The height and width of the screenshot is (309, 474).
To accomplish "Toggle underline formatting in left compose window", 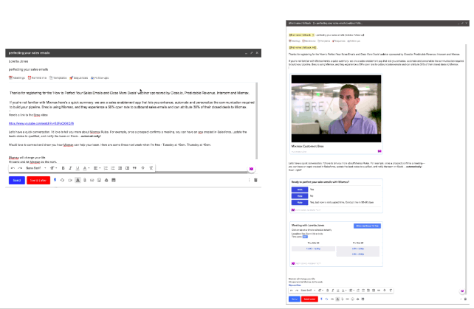I will pos(78,168).
